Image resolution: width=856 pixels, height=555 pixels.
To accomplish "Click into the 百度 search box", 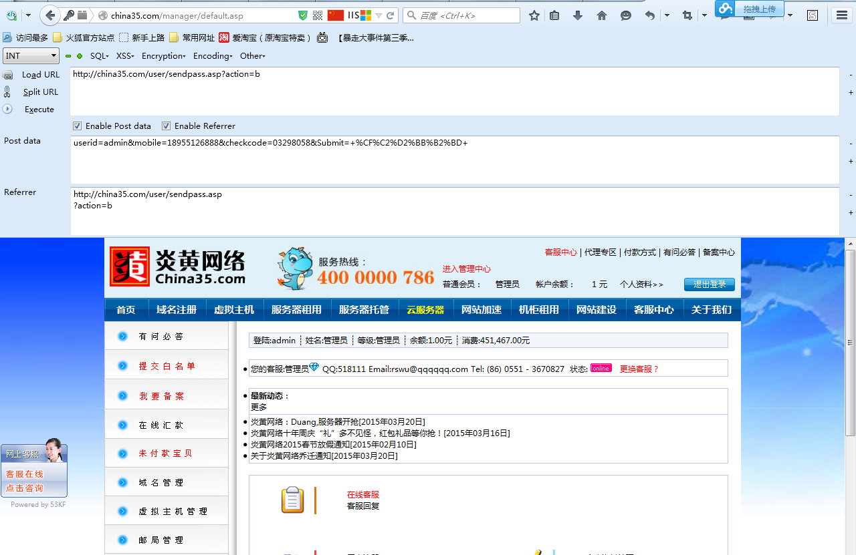I will pos(461,15).
